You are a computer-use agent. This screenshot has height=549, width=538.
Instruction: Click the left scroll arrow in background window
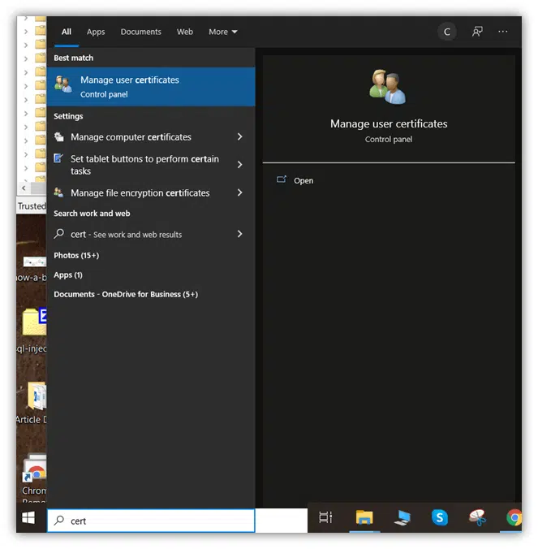[24, 188]
